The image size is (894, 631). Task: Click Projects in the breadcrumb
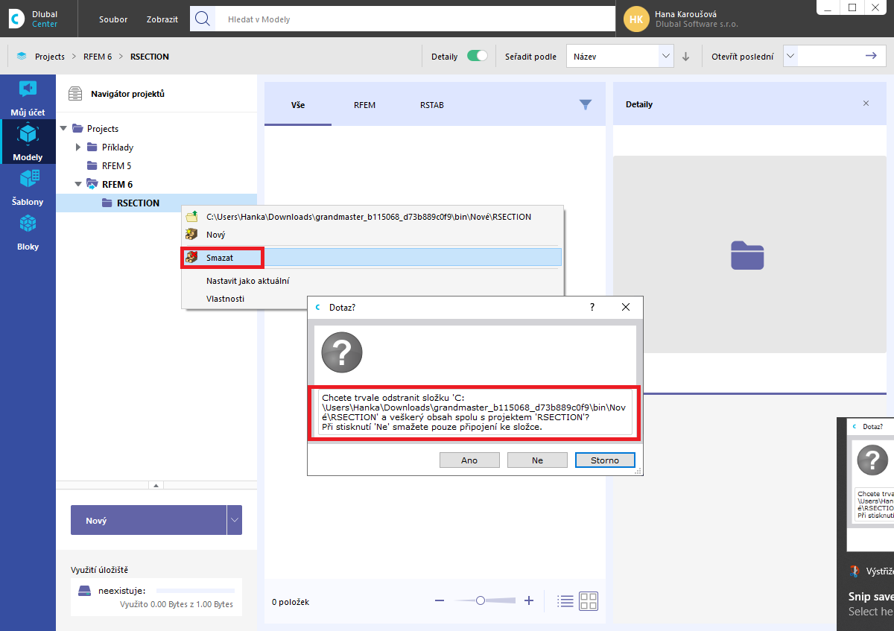pyautogui.click(x=50, y=57)
